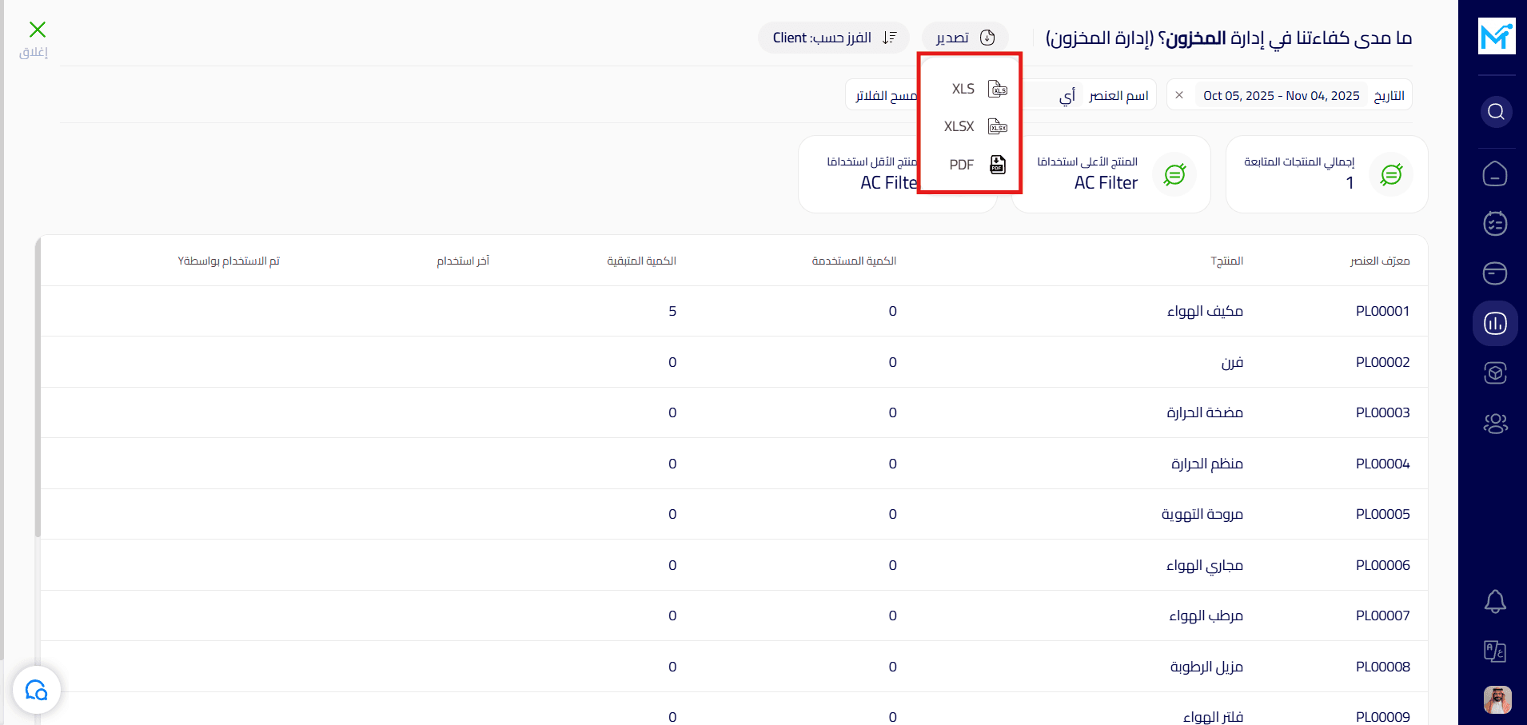Select product مروحة التهوية
The width and height of the screenshot is (1527, 725).
[1202, 514]
